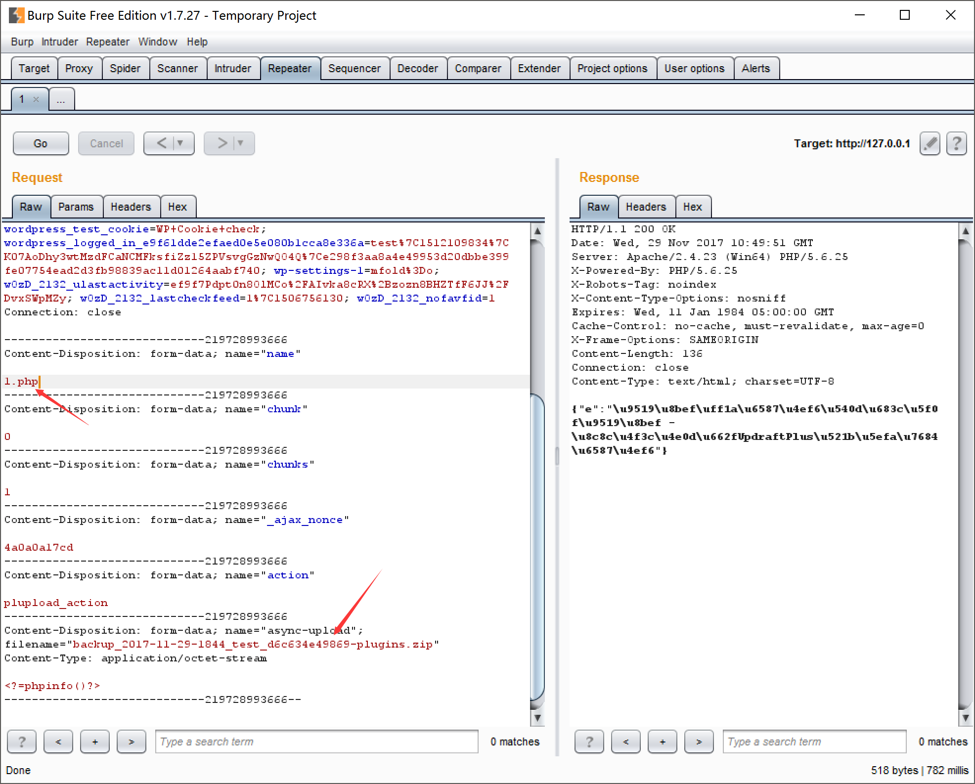The height and width of the screenshot is (784, 975).
Task: Switch to the Extender tab
Action: (539, 68)
